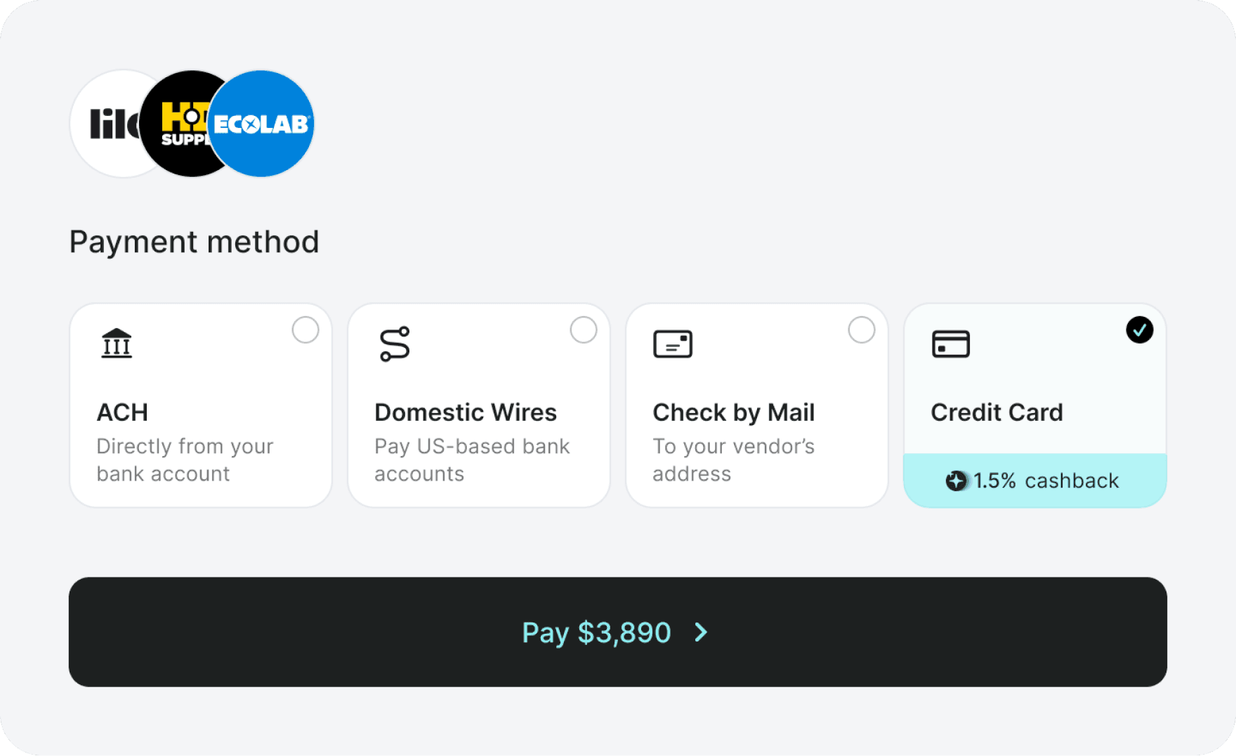Click the Credit Card title label
Screen dimensions: 1236x756
[997, 412]
